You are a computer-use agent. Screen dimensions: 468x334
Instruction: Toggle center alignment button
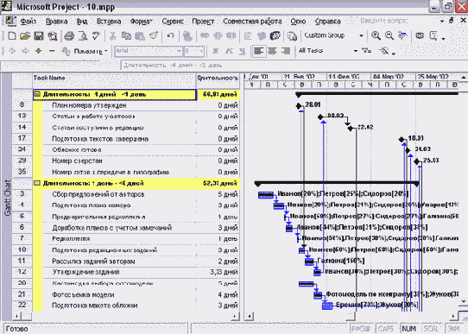pos(272,51)
